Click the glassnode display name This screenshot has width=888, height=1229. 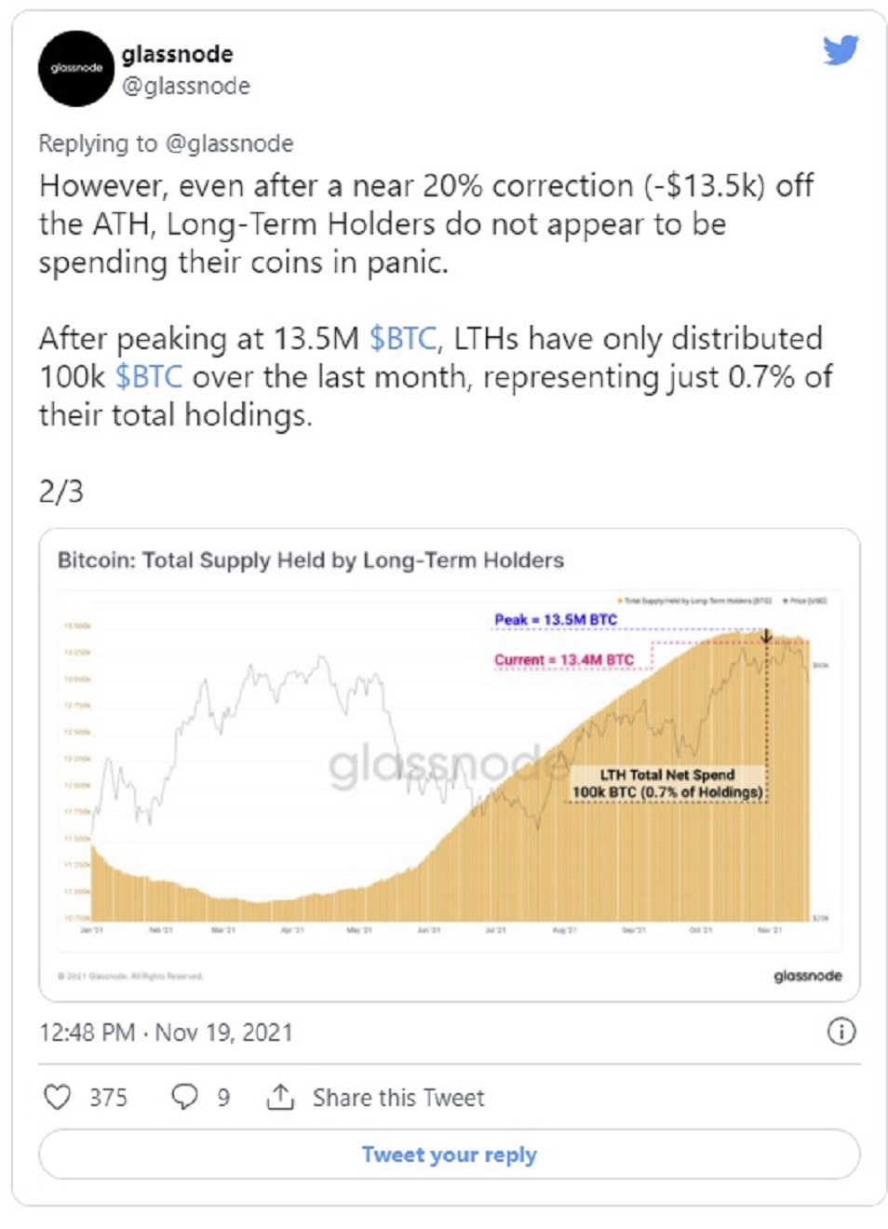[x=177, y=54]
